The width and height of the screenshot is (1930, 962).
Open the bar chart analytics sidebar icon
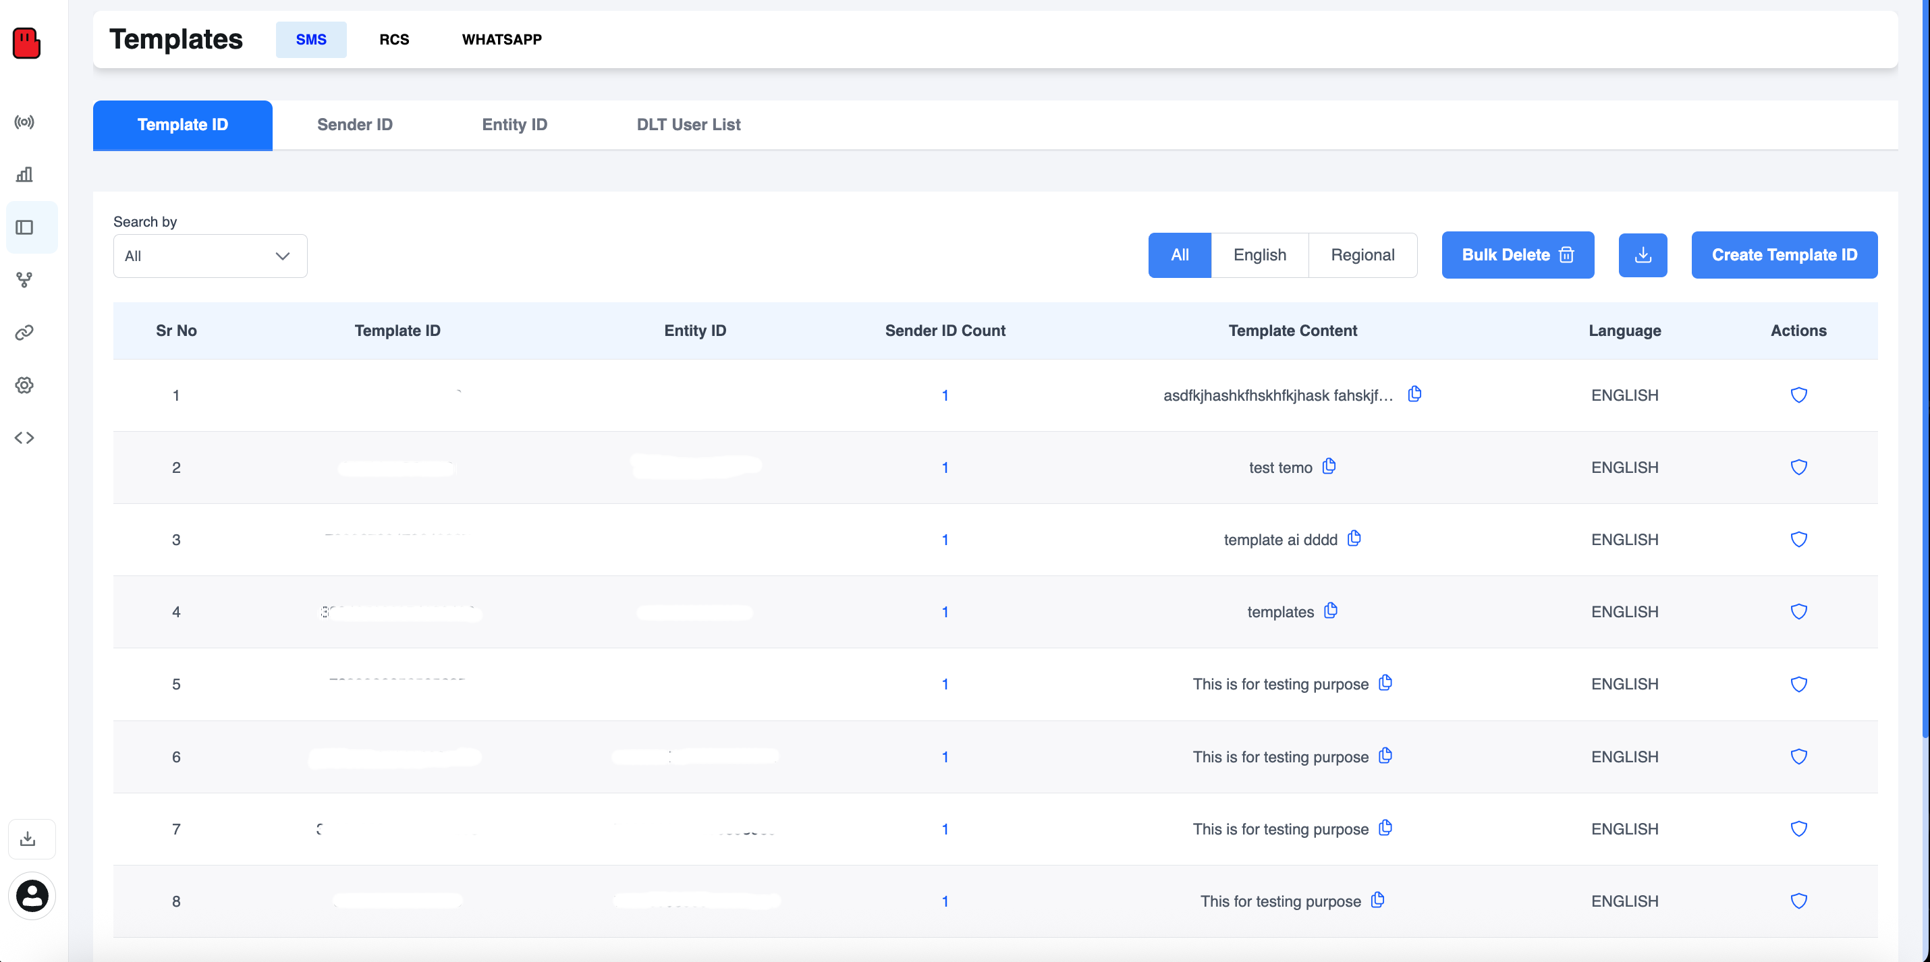click(x=25, y=175)
